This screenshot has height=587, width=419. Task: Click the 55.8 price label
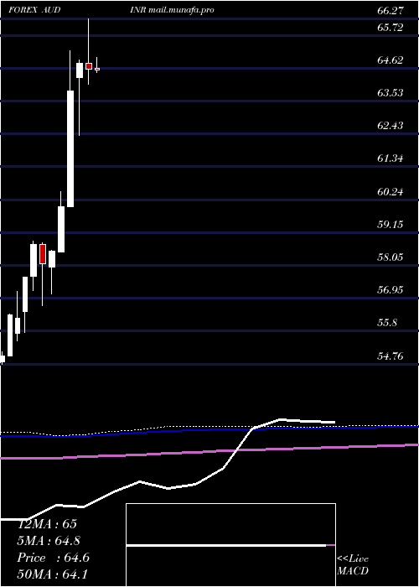387,323
